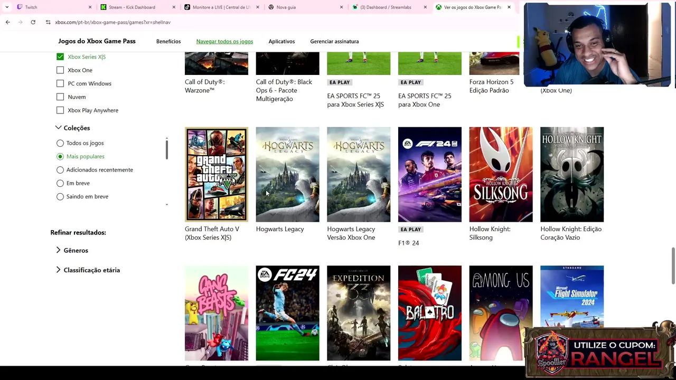Image resolution: width=676 pixels, height=380 pixels.
Task: Click the browser forward arrow
Action: click(x=20, y=22)
